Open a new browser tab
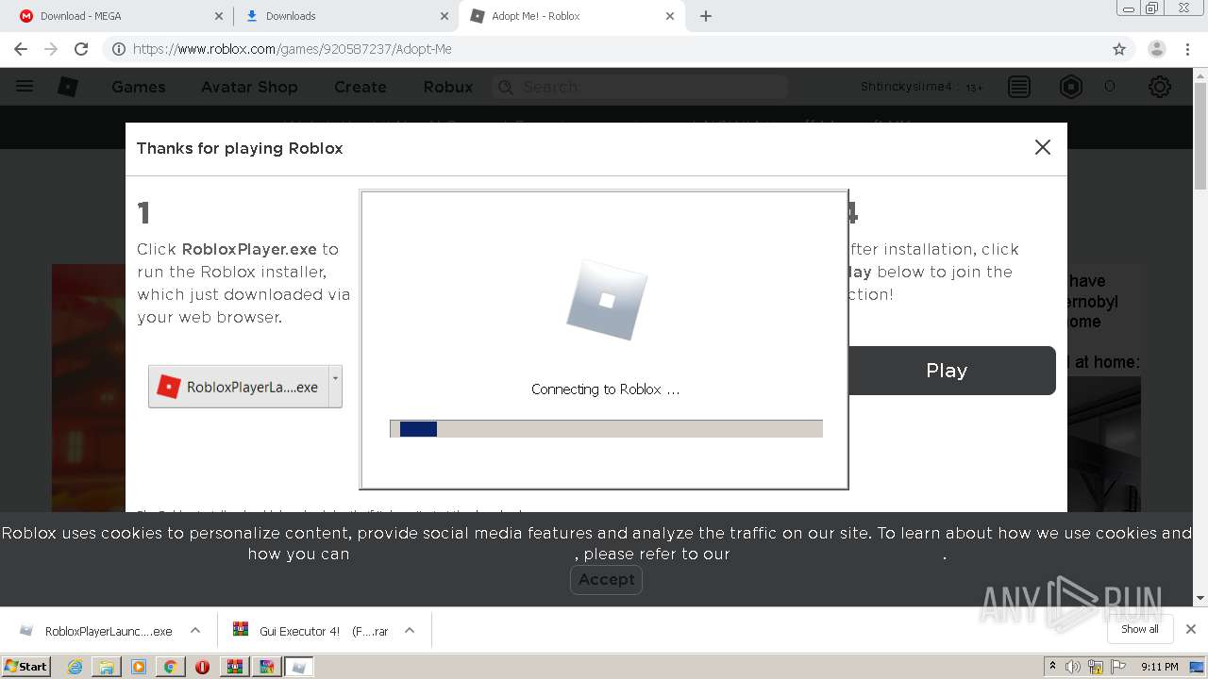This screenshot has height=679, width=1208. tap(706, 16)
